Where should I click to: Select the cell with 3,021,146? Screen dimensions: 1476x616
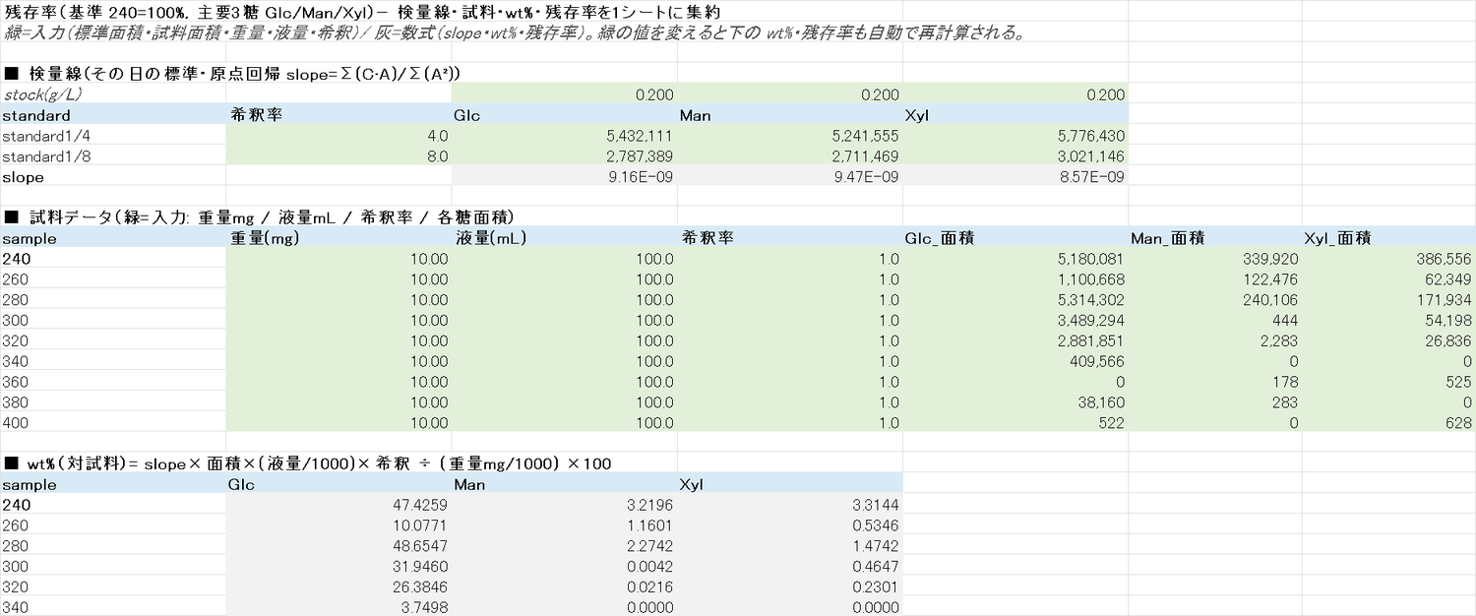tap(1015, 156)
